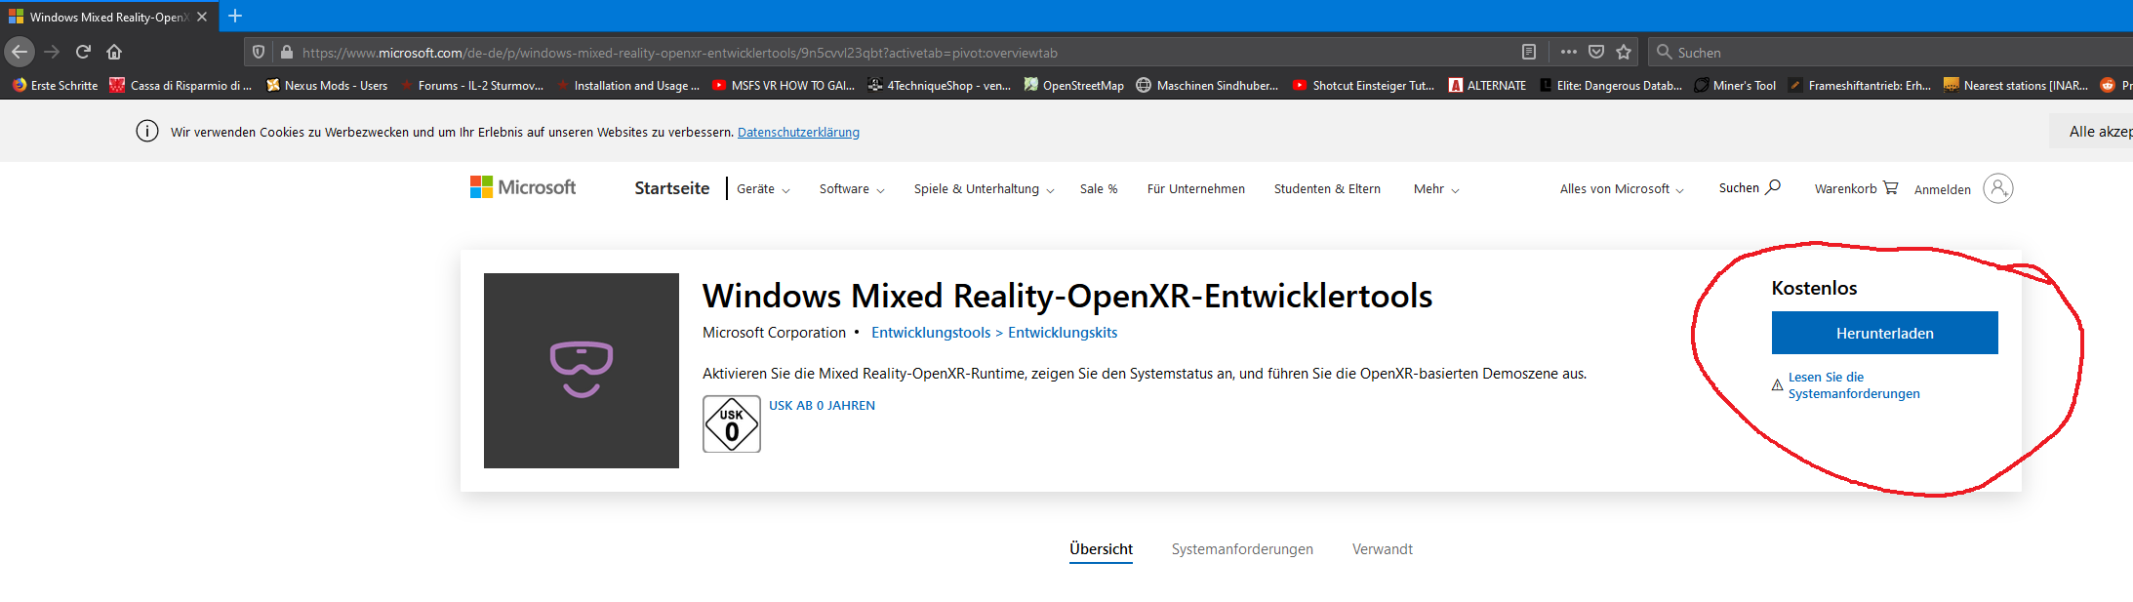The width and height of the screenshot is (2133, 602).
Task: Click the browser back arrow button
Action: tap(20, 52)
